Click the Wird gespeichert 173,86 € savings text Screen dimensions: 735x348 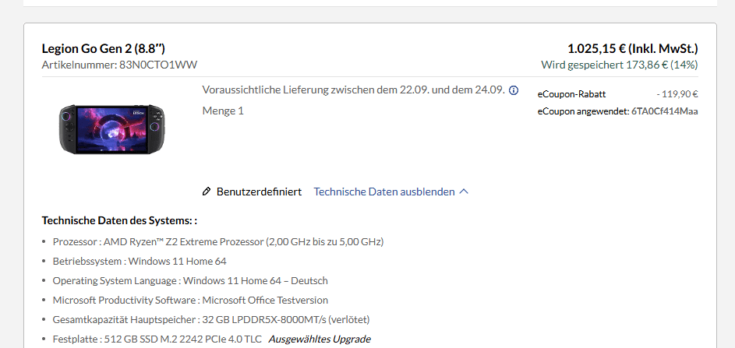619,65
